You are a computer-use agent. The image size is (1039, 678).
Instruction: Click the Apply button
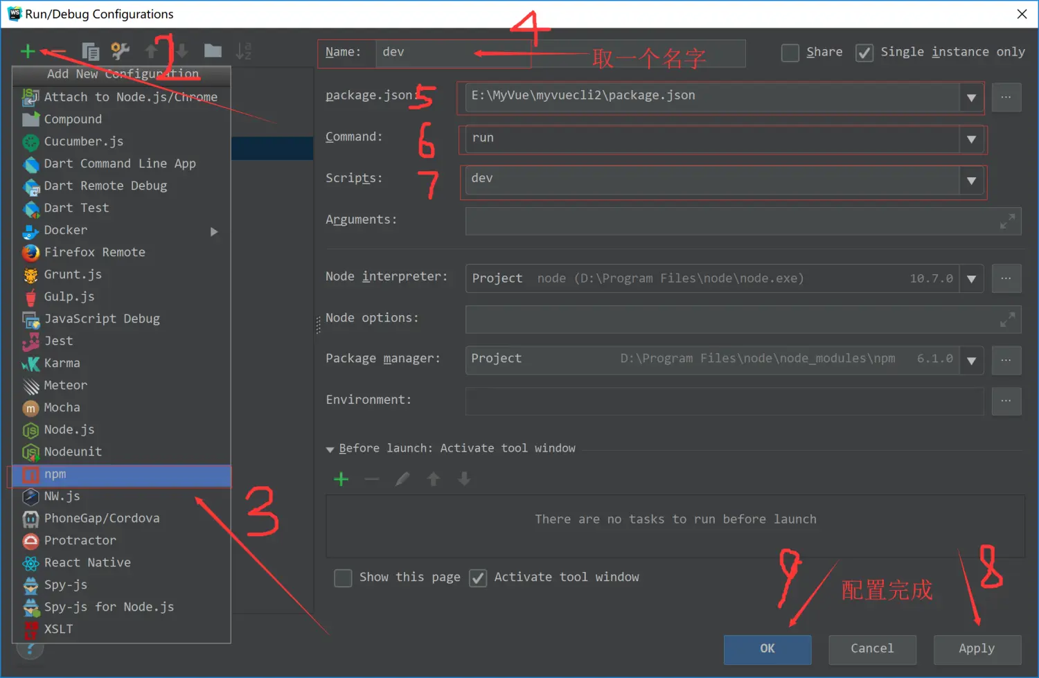pos(977,650)
